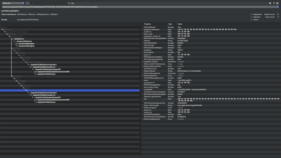Click the search result stepper arrows
This screenshot has width=281, height=158.
click(x=274, y=3)
